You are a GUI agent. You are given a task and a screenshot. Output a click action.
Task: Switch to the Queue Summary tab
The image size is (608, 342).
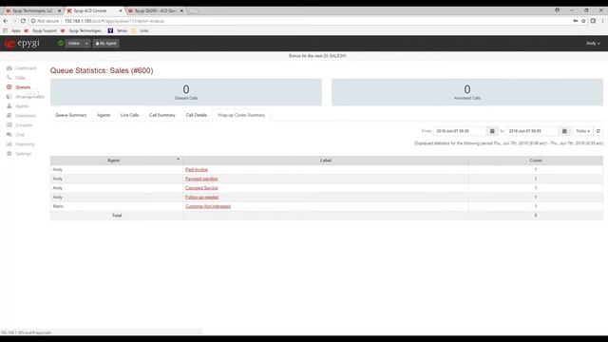[71, 115]
